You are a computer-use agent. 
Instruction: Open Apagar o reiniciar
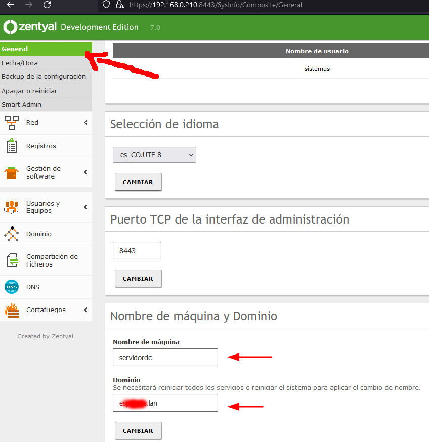point(46,91)
